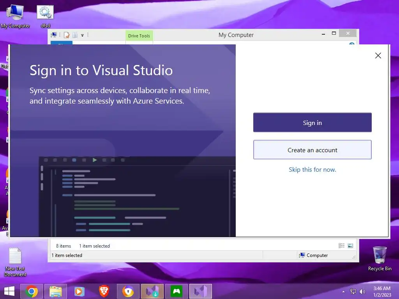Screen dimensions: 399x299
Task: Open the media player taskbar icon
Action: [x=79, y=291]
